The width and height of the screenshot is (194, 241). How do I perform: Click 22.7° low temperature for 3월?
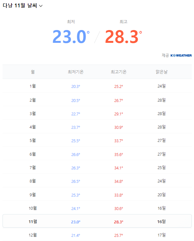tap(76, 114)
